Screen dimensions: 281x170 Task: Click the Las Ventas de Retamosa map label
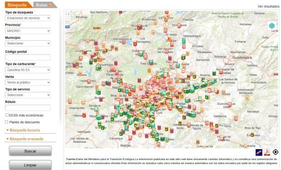[x=80, y=140]
